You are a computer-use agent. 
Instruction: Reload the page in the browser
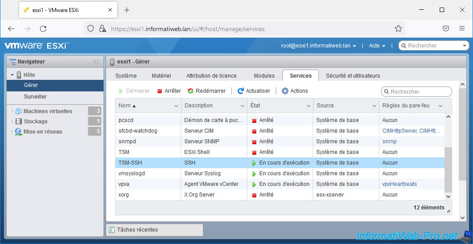(43, 29)
